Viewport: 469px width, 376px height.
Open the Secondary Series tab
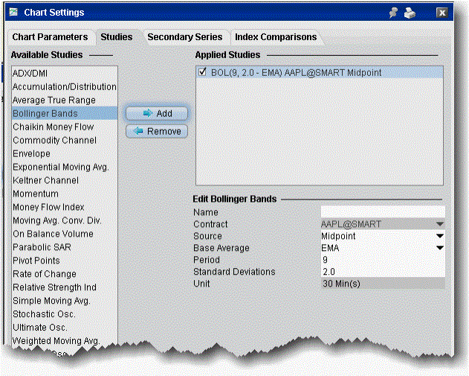pos(184,36)
